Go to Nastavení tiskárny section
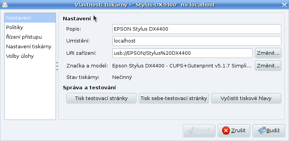Screen dimensions: 289x141 (30, 47)
